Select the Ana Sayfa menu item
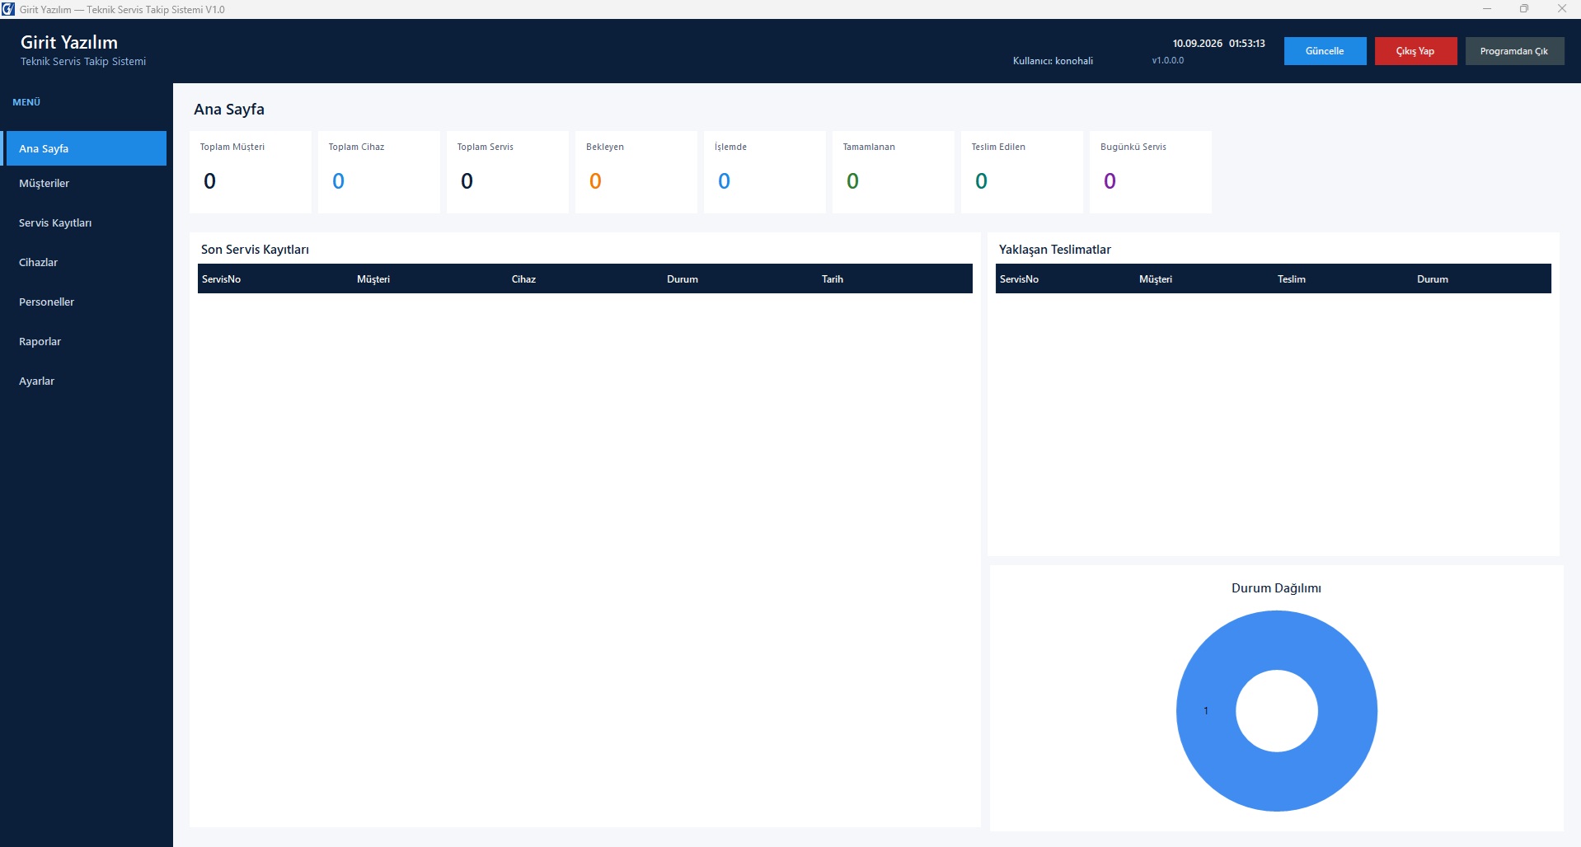This screenshot has width=1581, height=847. tap(85, 148)
